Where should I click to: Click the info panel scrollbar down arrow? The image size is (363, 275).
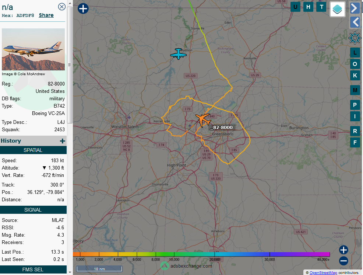(x=70, y=272)
